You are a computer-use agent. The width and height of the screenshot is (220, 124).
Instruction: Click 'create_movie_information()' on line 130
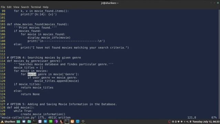pos(43,114)
